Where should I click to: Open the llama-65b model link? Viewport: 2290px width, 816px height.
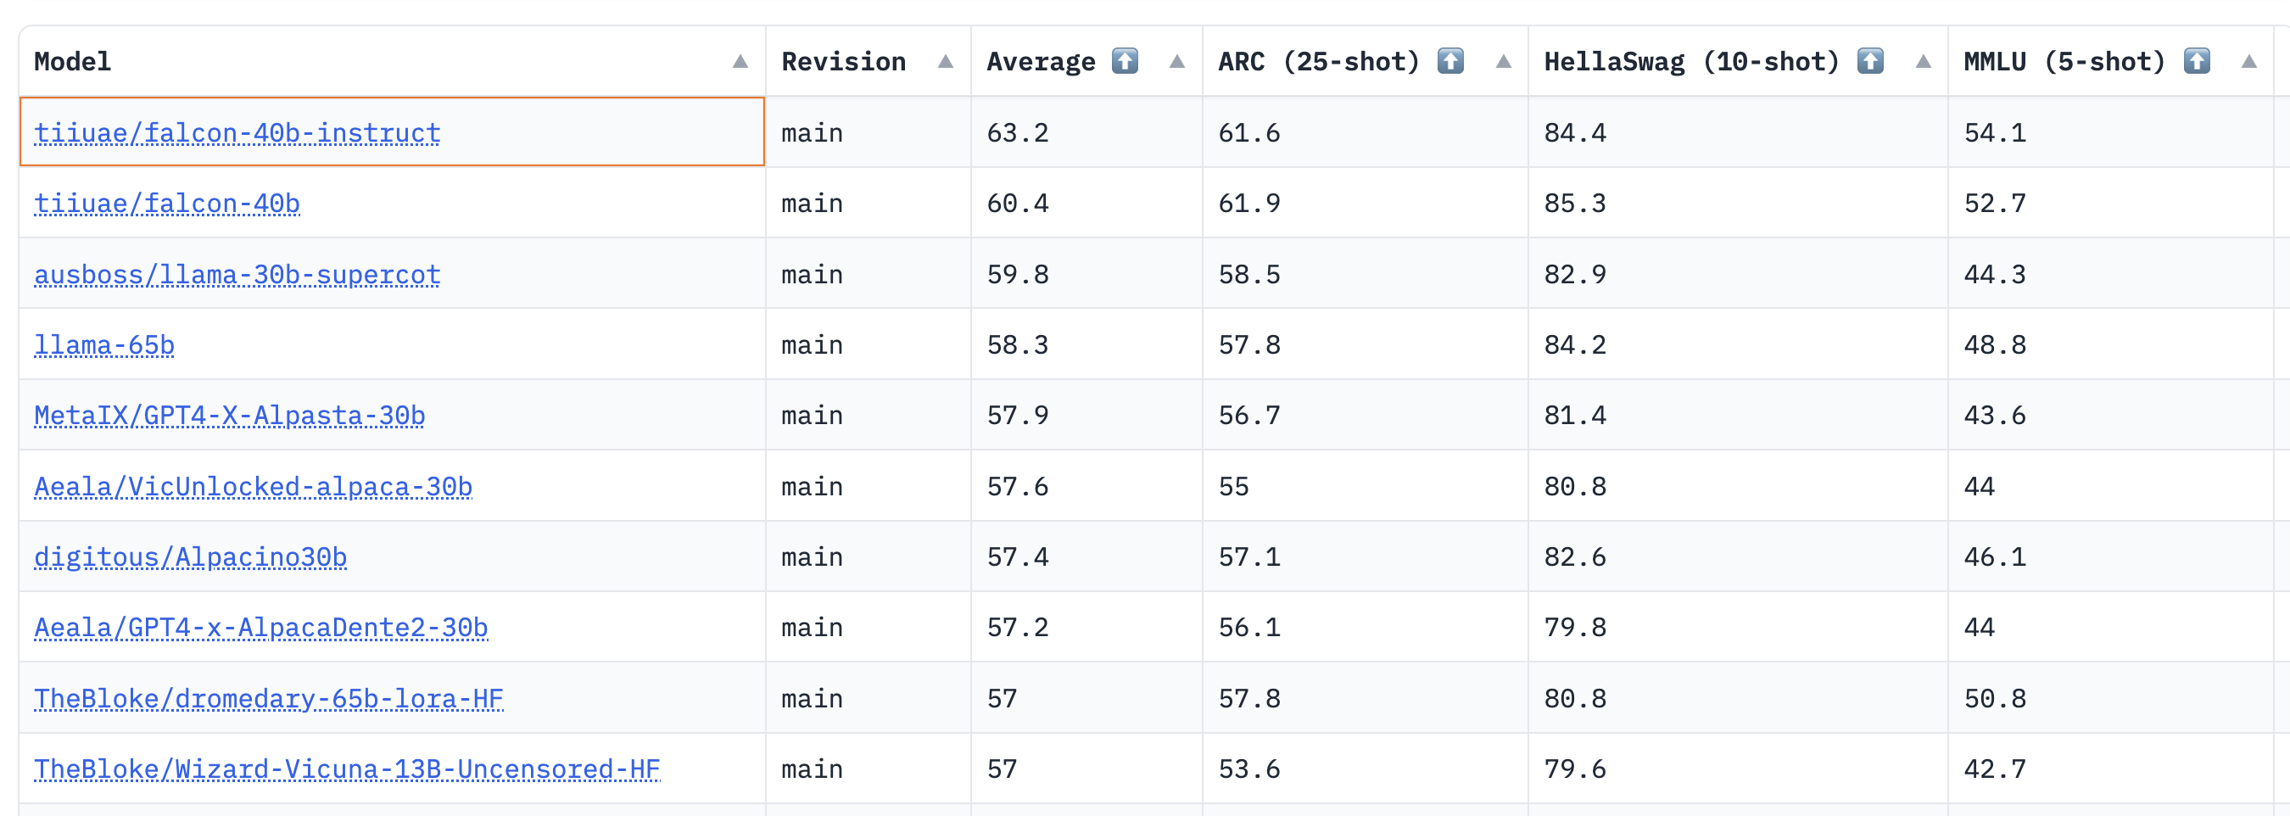pyautogui.click(x=104, y=345)
